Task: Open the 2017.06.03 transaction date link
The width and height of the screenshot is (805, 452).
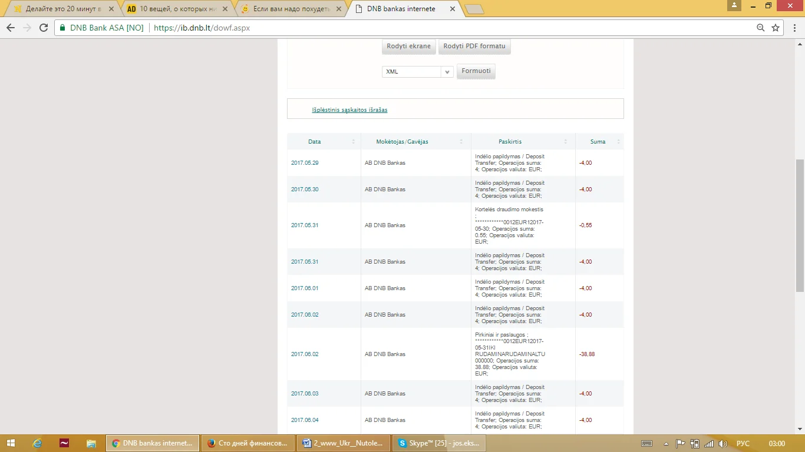Action: [305, 394]
